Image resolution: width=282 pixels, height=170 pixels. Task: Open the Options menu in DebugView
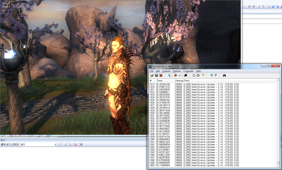(x=176, y=71)
